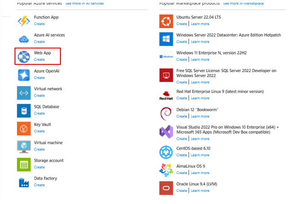
Task: Create Free SQL Server License product
Action: tap(181, 82)
